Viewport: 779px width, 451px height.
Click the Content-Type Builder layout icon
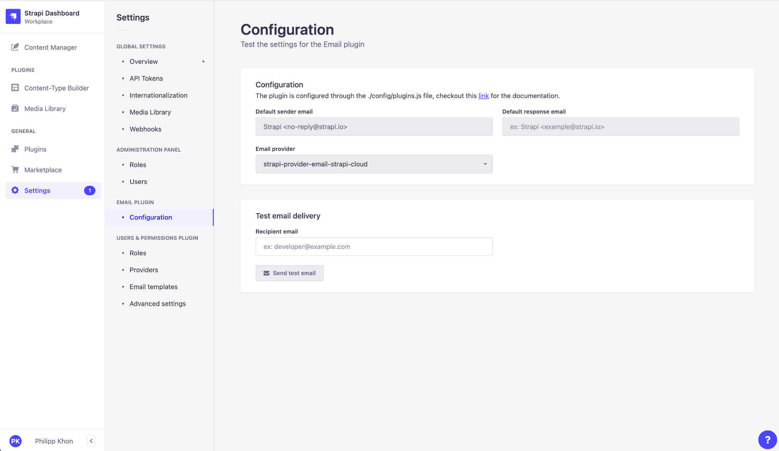[15, 88]
